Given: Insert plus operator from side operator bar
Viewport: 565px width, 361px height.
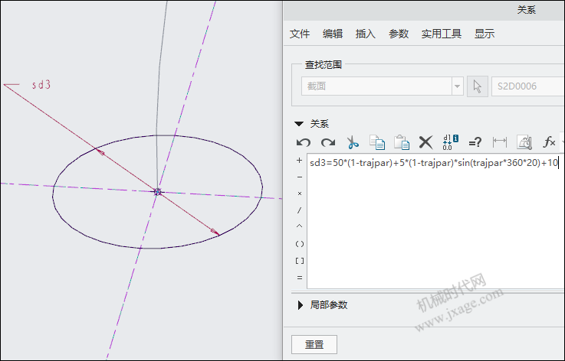Looking at the screenshot, I should [x=300, y=161].
